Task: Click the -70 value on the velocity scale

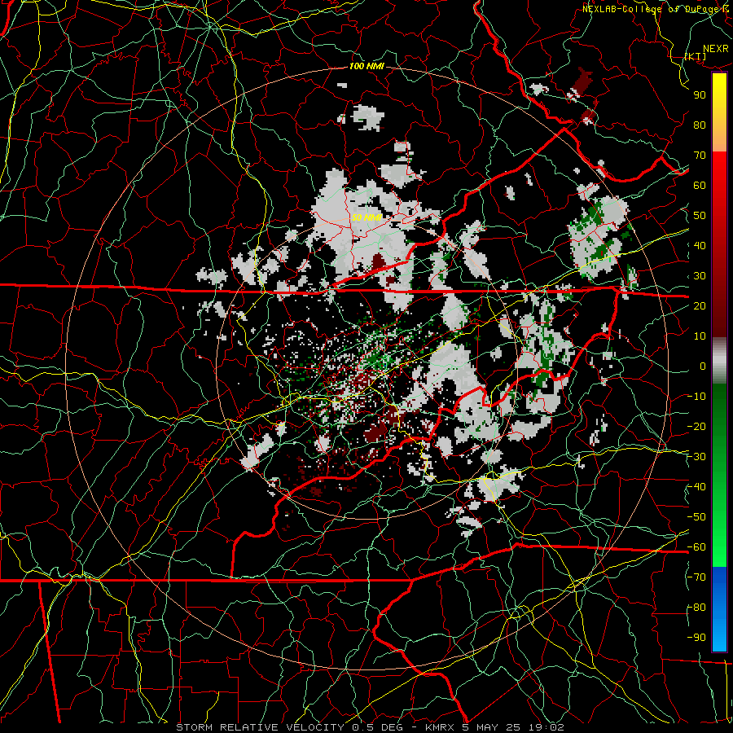Action: coord(696,577)
